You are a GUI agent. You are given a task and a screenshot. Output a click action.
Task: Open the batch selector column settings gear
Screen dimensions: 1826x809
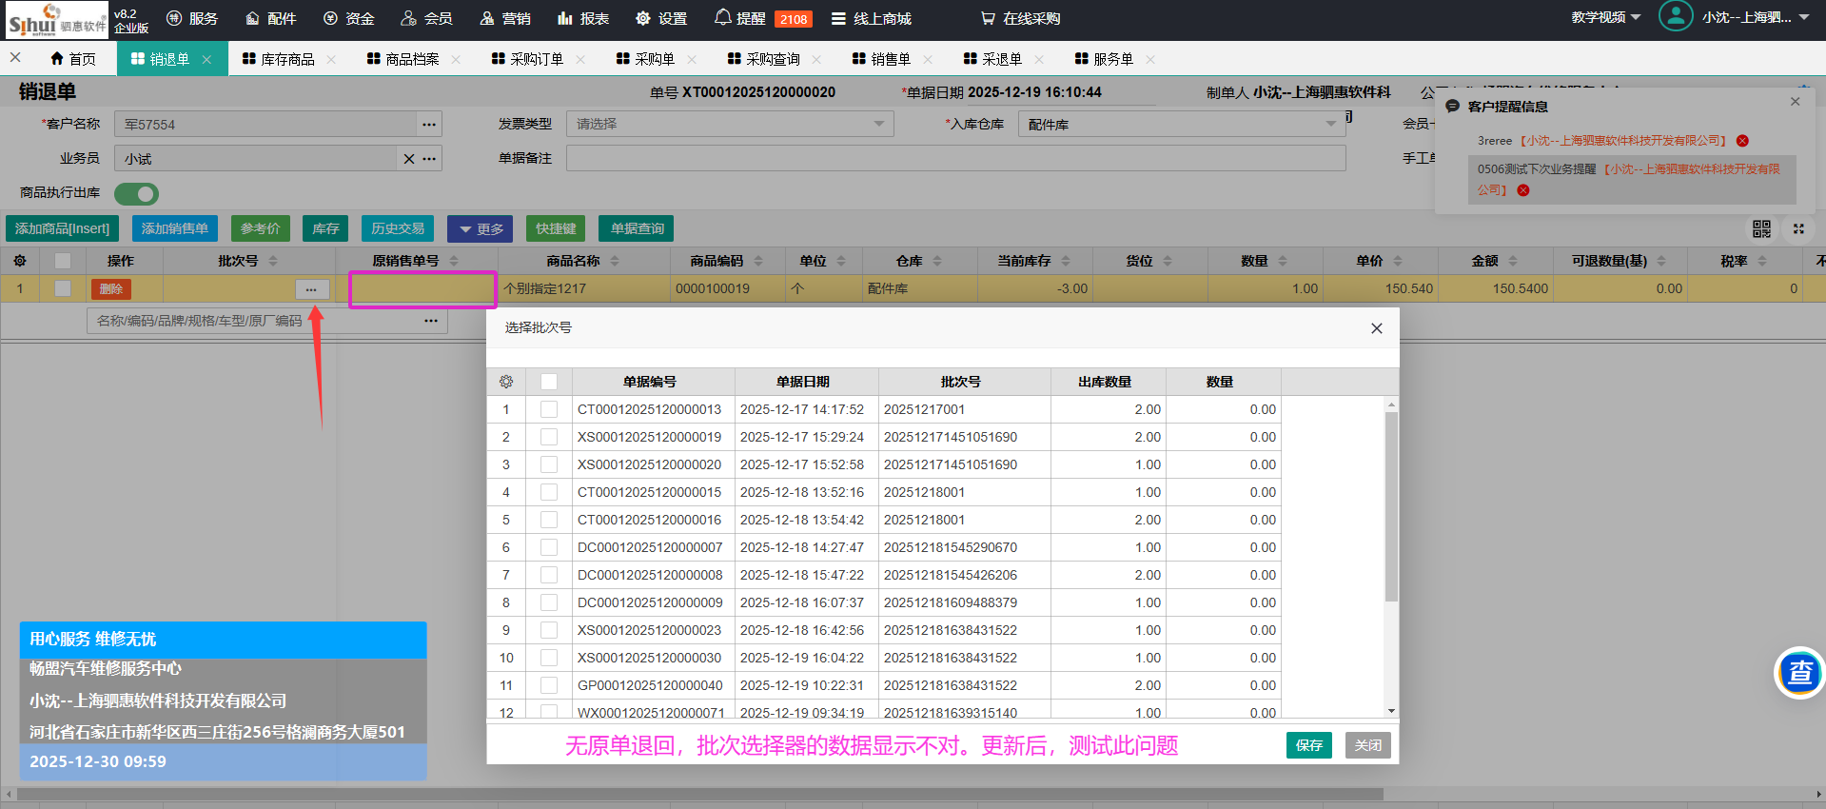pos(506,382)
